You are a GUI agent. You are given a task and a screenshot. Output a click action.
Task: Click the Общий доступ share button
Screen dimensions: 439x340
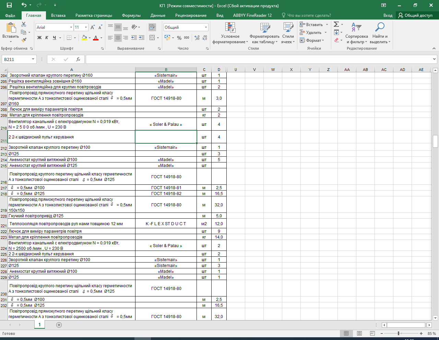click(x=415, y=15)
